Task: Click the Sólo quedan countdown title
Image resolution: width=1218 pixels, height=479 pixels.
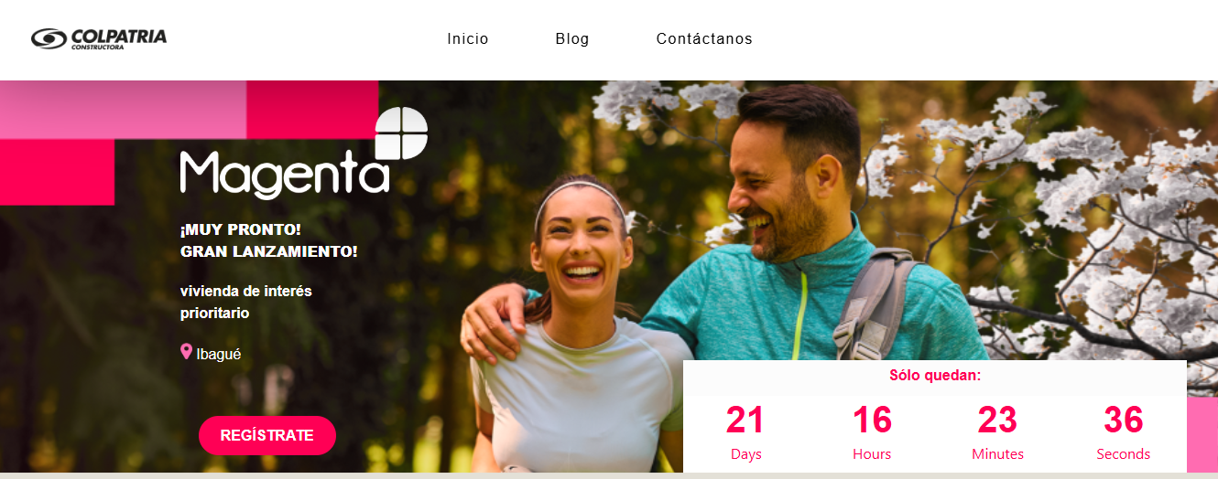Action: [935, 375]
